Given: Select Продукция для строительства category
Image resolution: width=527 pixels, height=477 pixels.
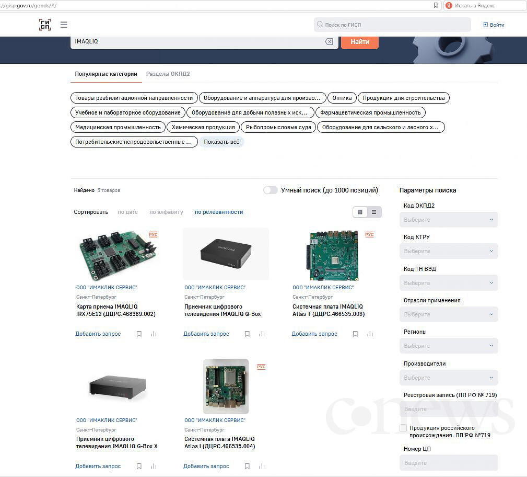Looking at the screenshot, I should [404, 98].
